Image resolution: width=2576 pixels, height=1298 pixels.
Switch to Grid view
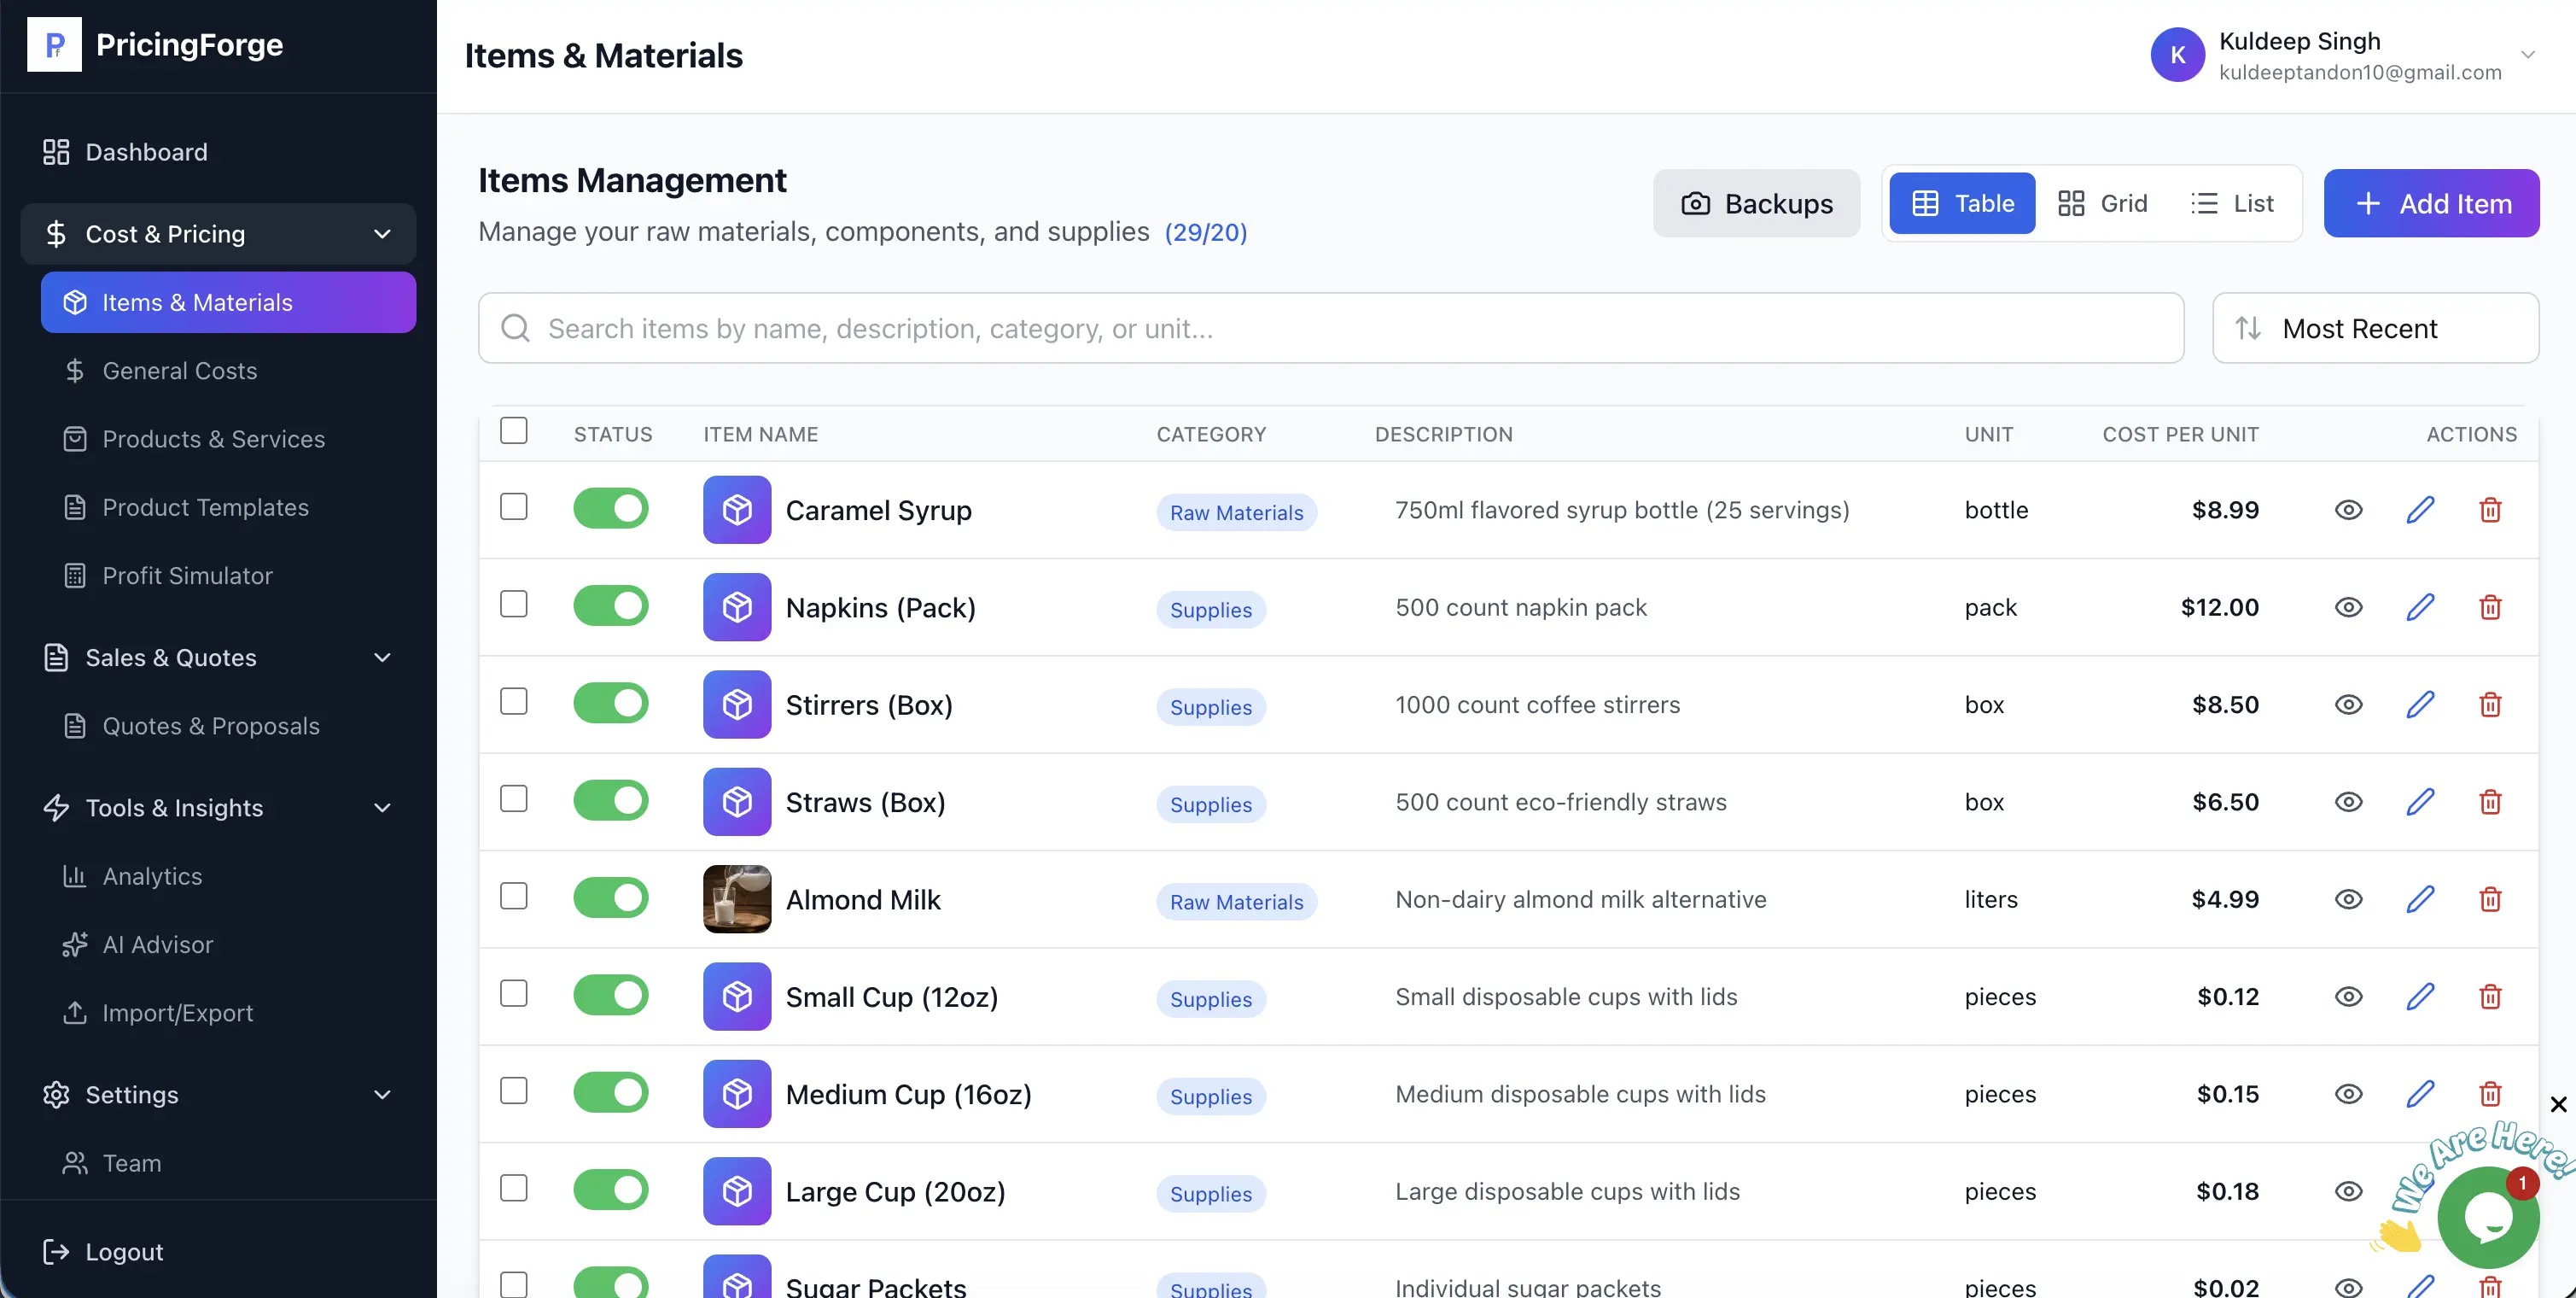pos(2104,202)
